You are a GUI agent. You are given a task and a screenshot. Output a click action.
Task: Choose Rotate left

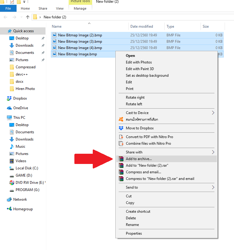[x=166, y=104]
